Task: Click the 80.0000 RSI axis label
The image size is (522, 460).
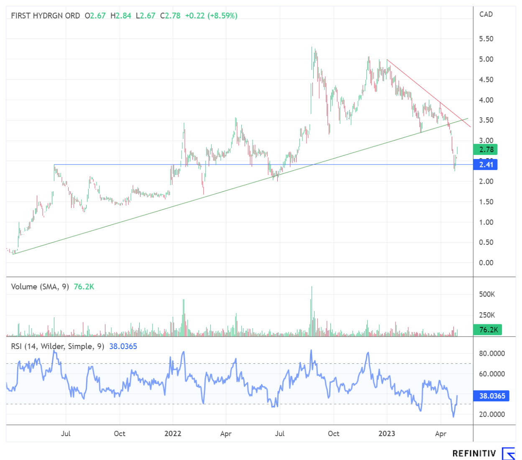Action: pyautogui.click(x=491, y=354)
